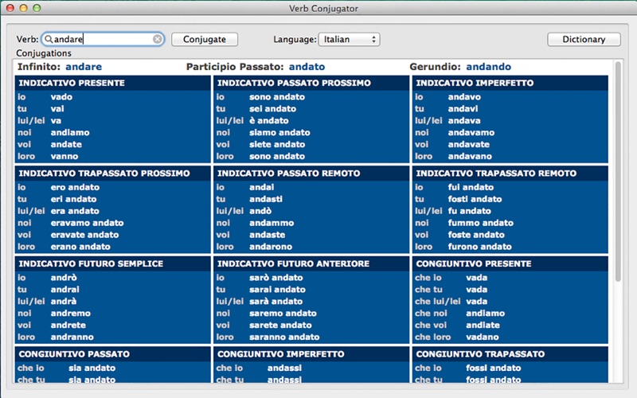
Task: Click sarò andato in Futuro Anteriore
Action: tap(276, 278)
